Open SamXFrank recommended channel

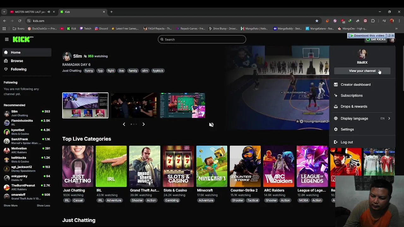pos(27,141)
